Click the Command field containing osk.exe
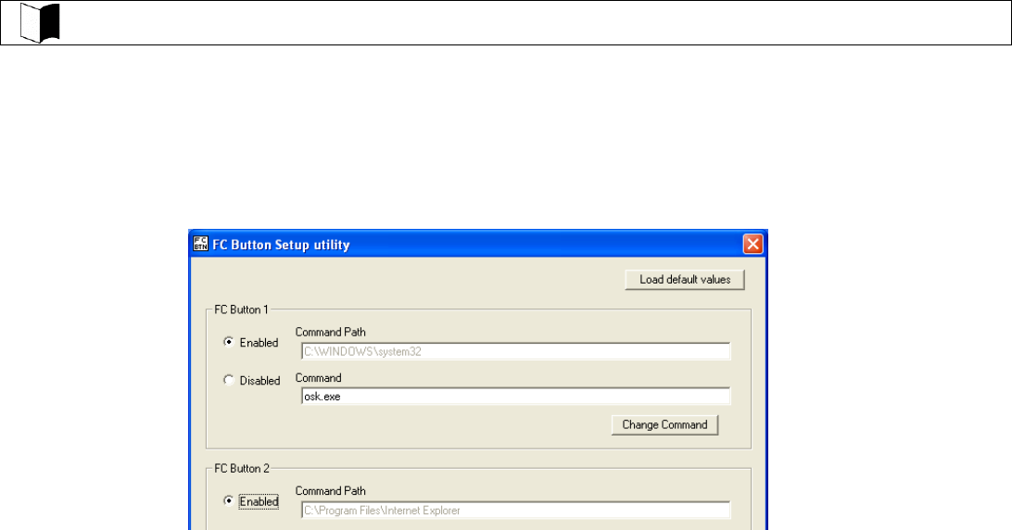Viewport: 1012px width, 530px height. pyautogui.click(x=515, y=397)
